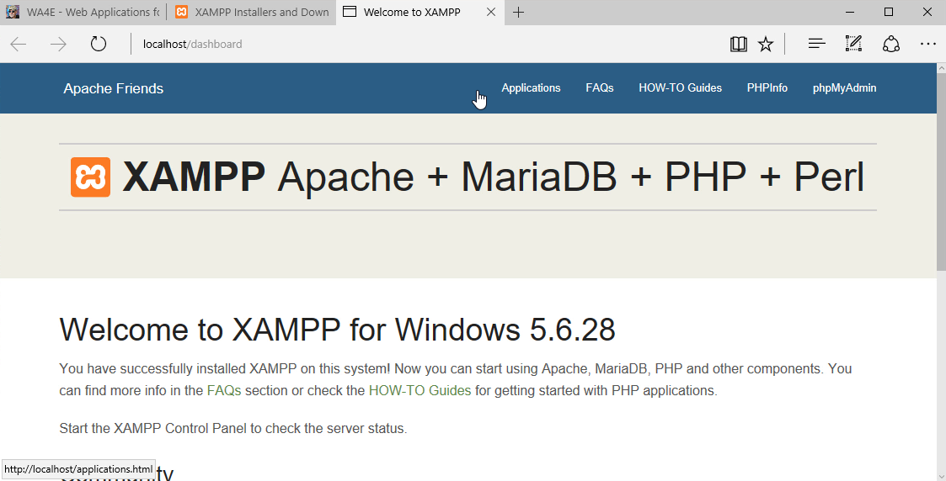
Task: Open Applications in navigation bar
Action: [x=531, y=88]
